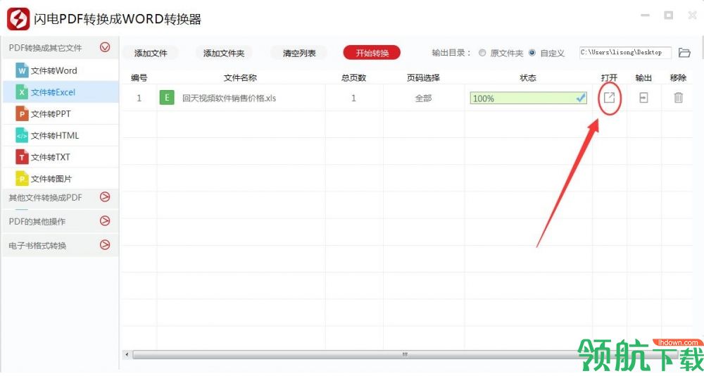Click file name 回天视频软件销售价格.xls
The width and height of the screenshot is (704, 376).
(229, 98)
